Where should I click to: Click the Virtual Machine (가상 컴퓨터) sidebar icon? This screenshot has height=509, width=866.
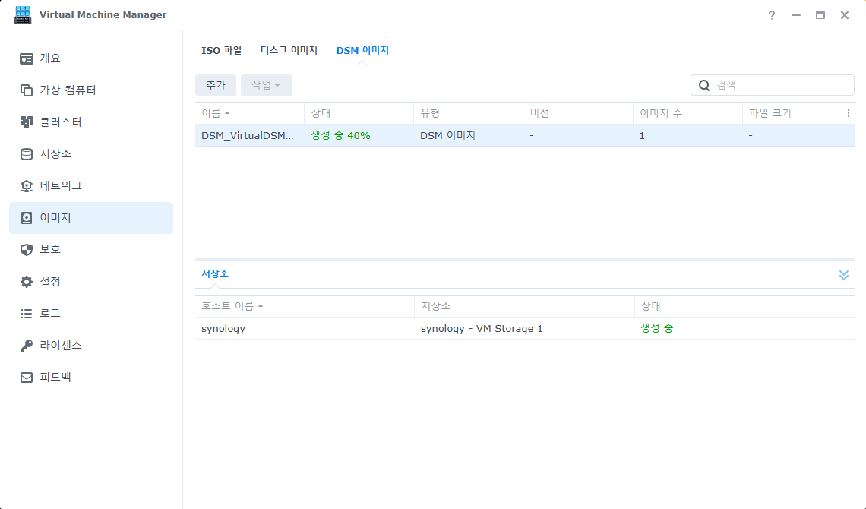coord(27,90)
